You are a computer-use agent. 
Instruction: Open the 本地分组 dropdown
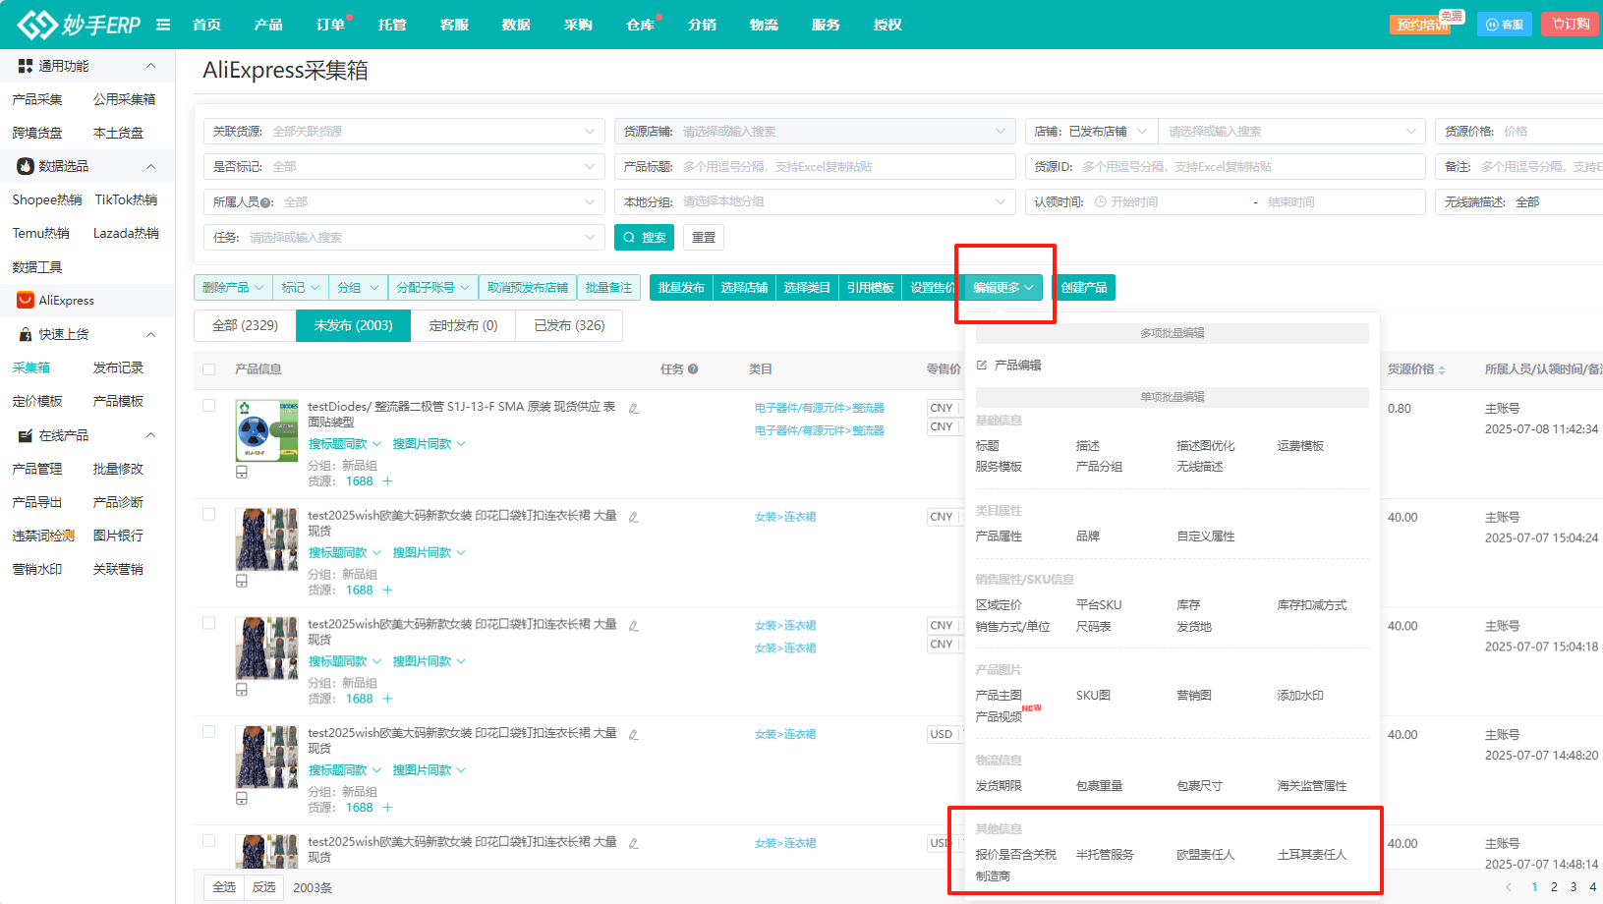coord(815,201)
